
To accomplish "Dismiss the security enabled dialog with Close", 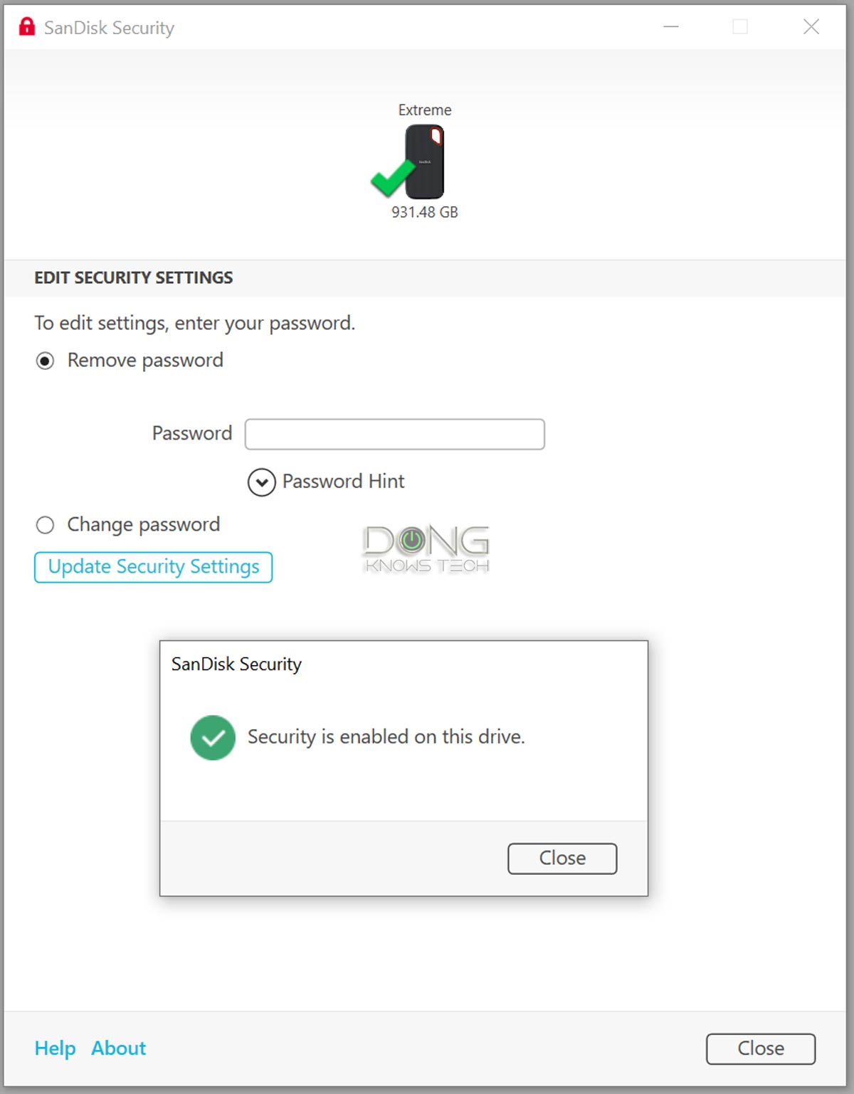I will point(562,859).
